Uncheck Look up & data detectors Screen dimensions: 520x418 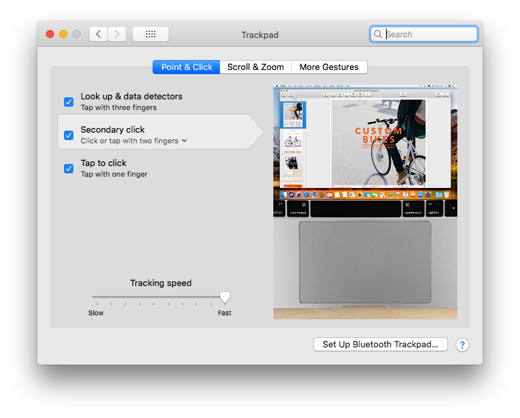69,102
